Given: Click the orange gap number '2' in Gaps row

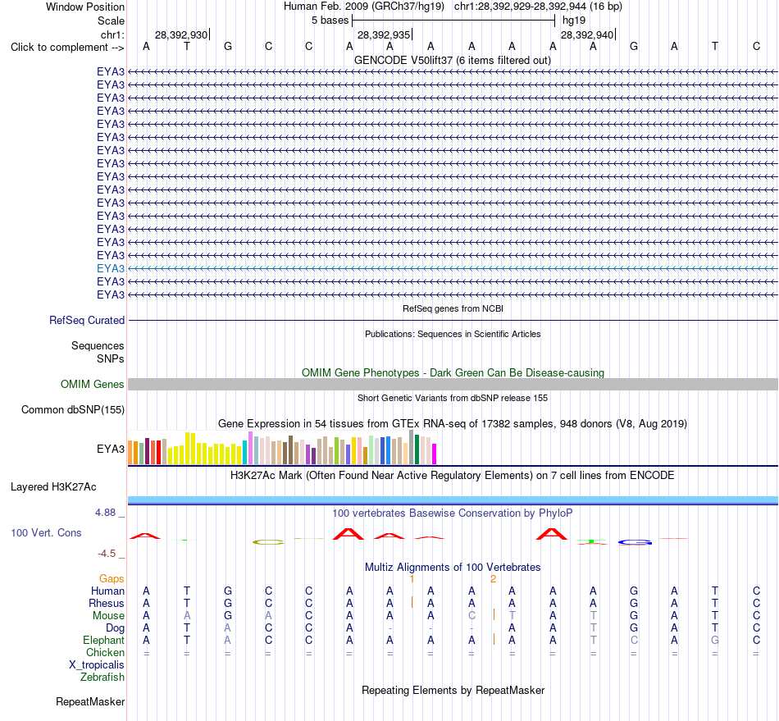Looking at the screenshot, I should pyautogui.click(x=493, y=579).
